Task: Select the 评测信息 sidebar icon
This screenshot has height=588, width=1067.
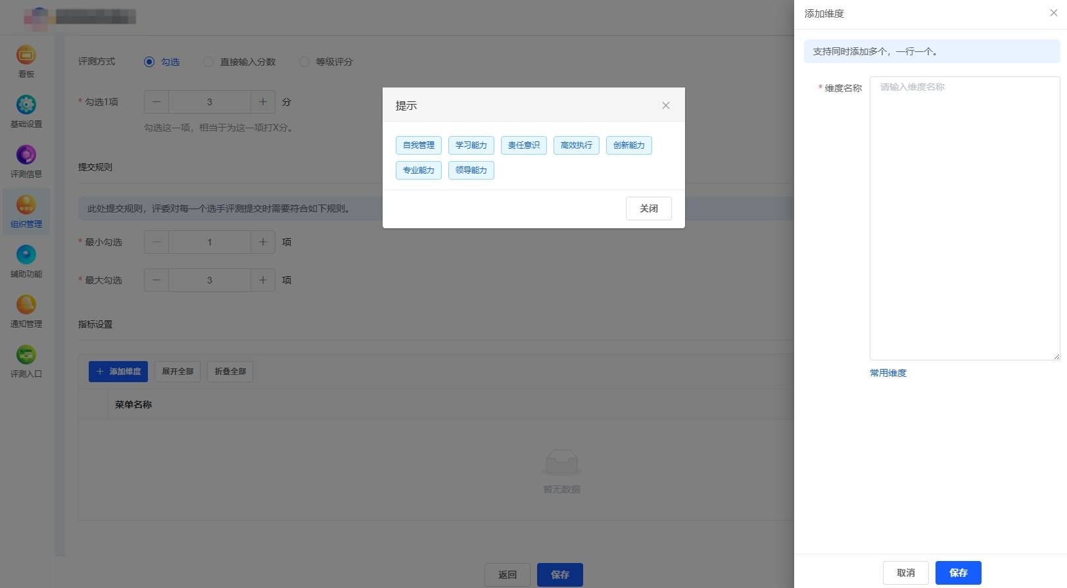Action: pos(26,155)
